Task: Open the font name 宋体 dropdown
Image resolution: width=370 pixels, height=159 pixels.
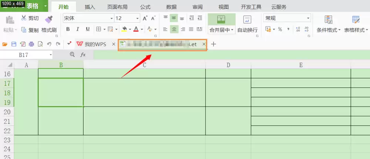Action: pyautogui.click(x=88, y=18)
